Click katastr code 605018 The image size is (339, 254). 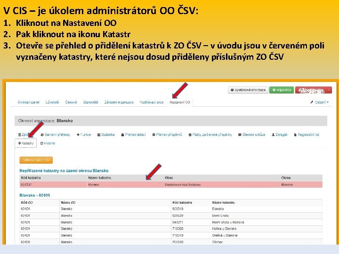178,209
